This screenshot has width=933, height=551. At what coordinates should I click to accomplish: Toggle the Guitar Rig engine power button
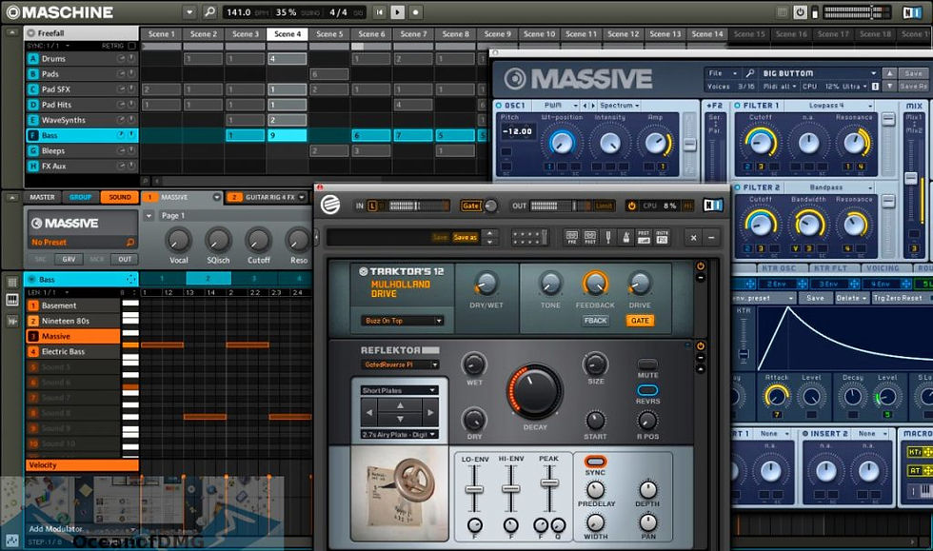[631, 206]
